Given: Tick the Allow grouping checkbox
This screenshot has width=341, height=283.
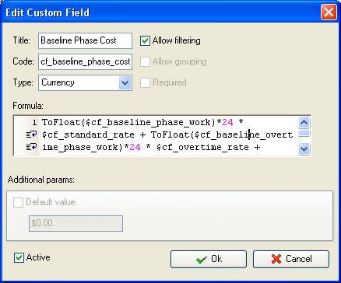Looking at the screenshot, I should 145,61.
